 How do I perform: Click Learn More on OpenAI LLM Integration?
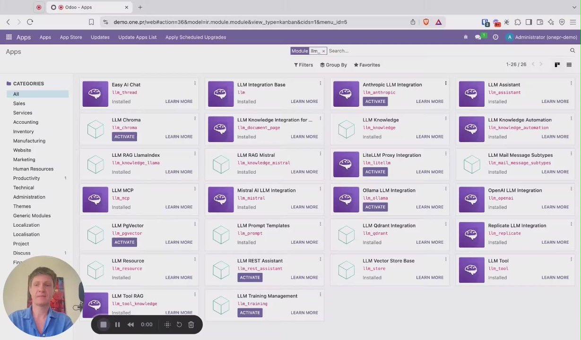pyautogui.click(x=555, y=207)
